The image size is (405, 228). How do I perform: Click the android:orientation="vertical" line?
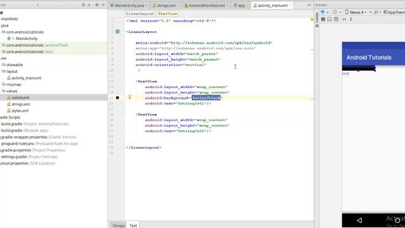click(x=171, y=65)
